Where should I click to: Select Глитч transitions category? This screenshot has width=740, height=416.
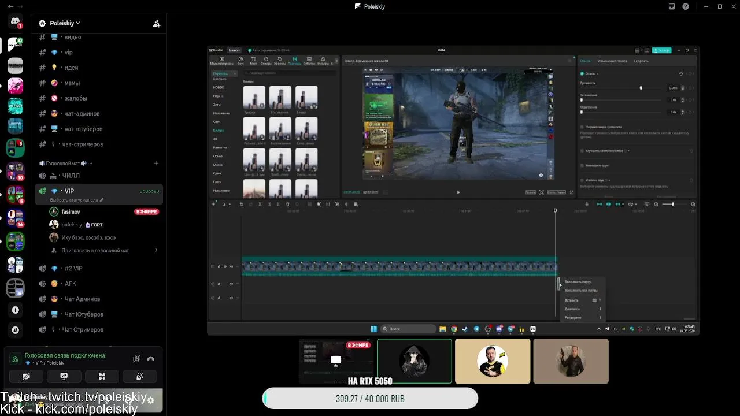click(217, 182)
